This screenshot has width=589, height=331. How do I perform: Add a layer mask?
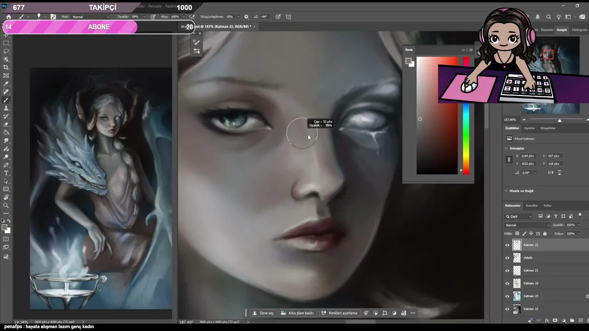555,320
